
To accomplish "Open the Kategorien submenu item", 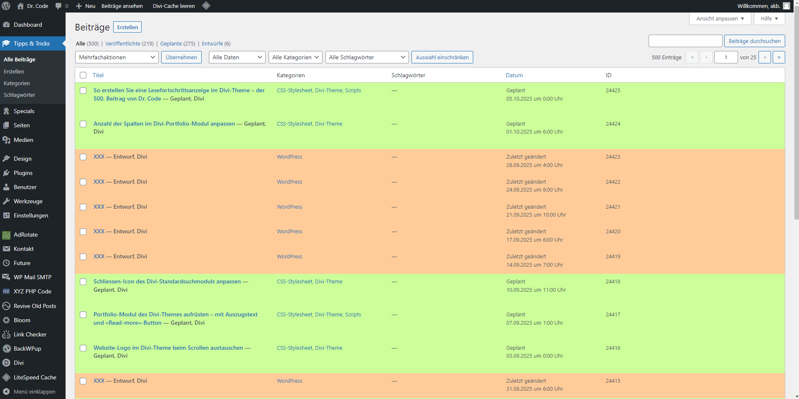I will click(x=17, y=83).
